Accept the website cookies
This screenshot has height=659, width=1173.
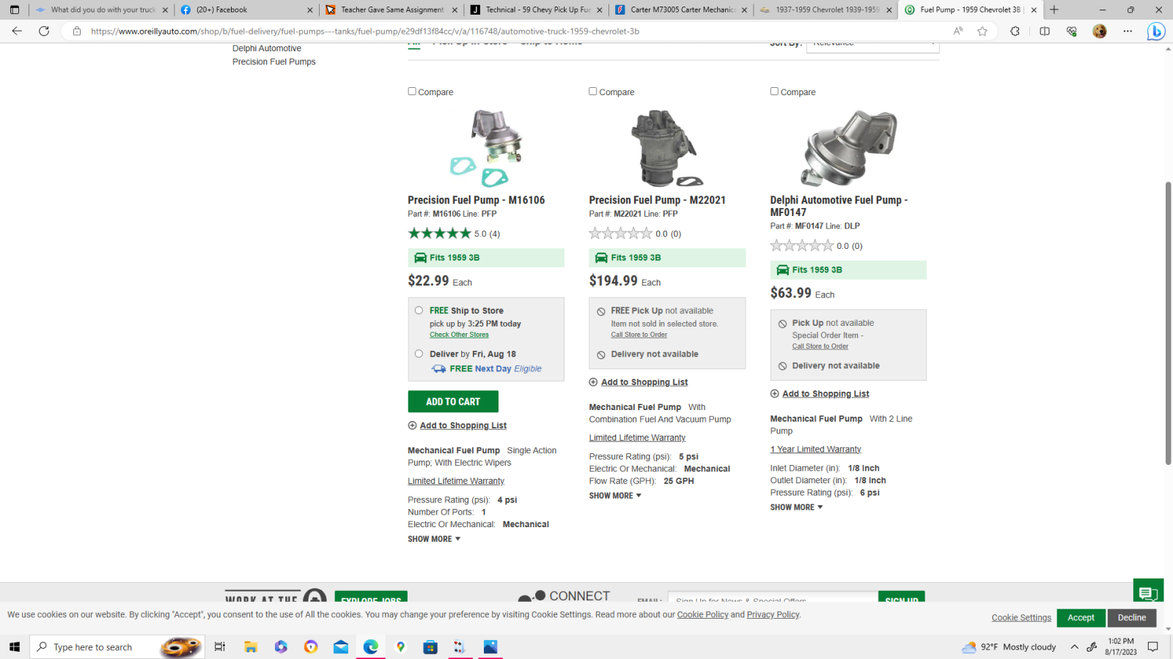pos(1081,617)
